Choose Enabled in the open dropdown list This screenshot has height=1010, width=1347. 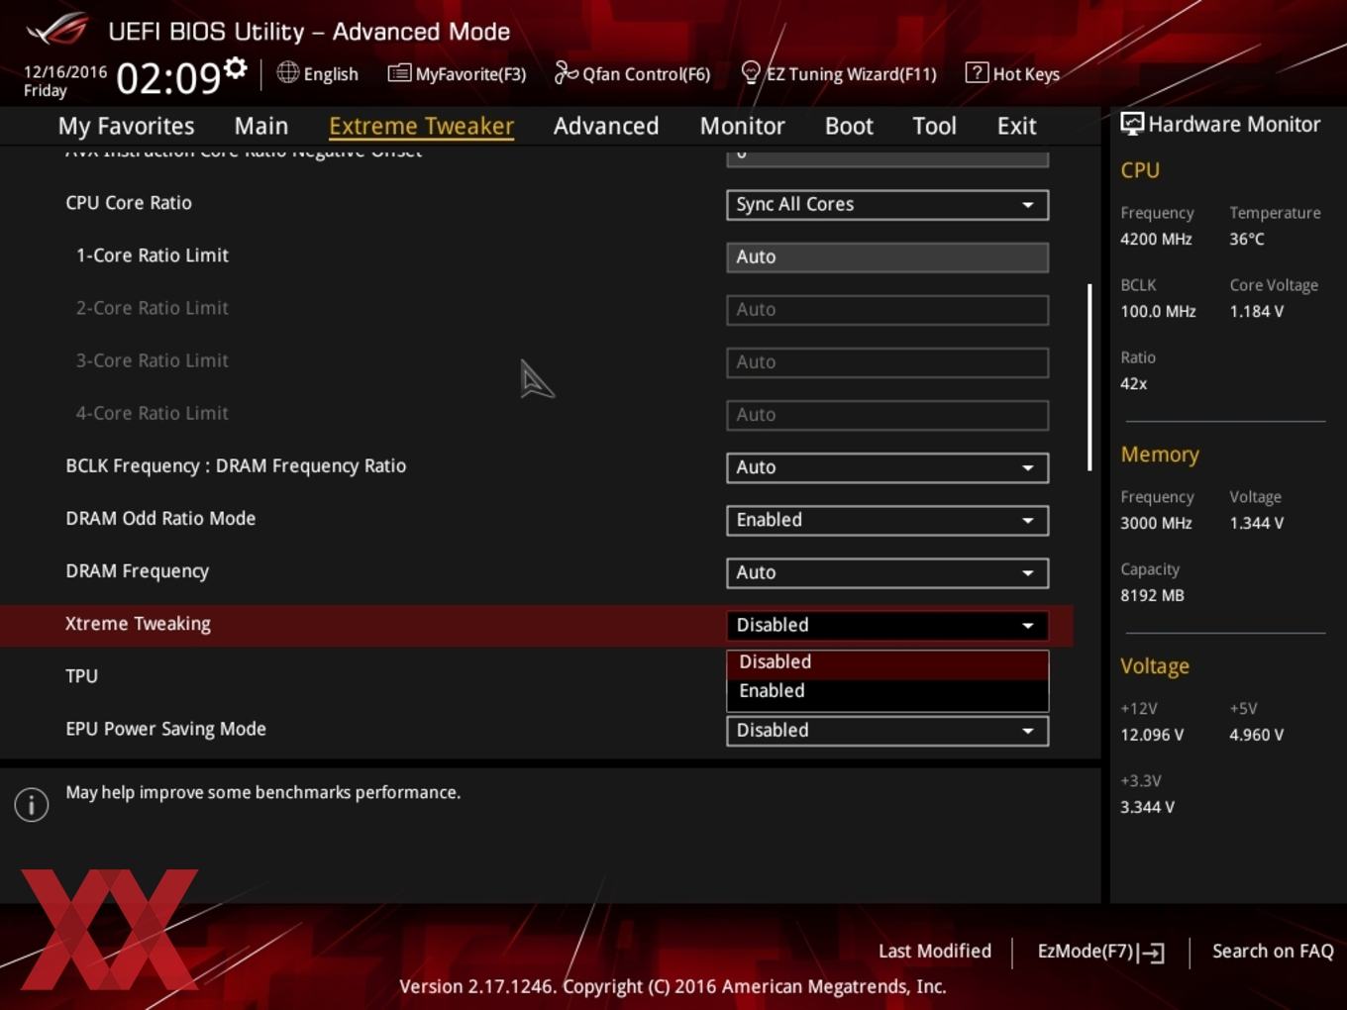pos(887,691)
